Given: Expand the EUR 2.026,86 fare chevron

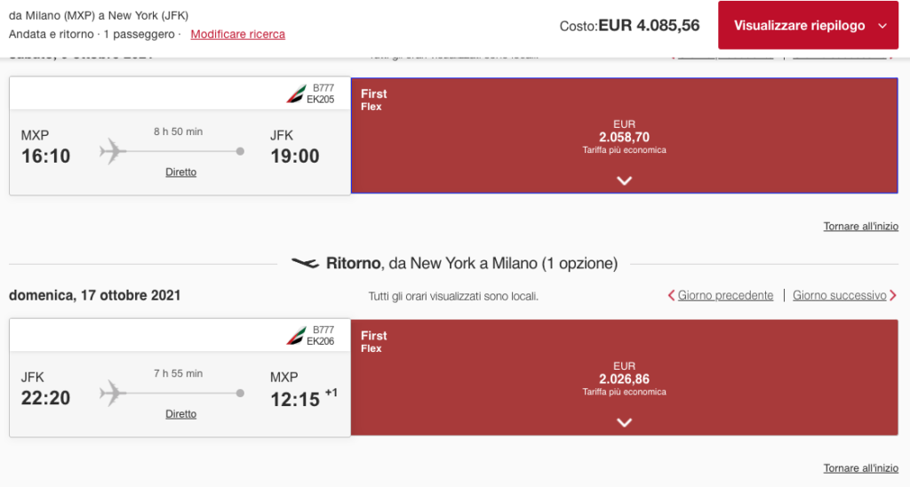Looking at the screenshot, I should click(x=624, y=422).
